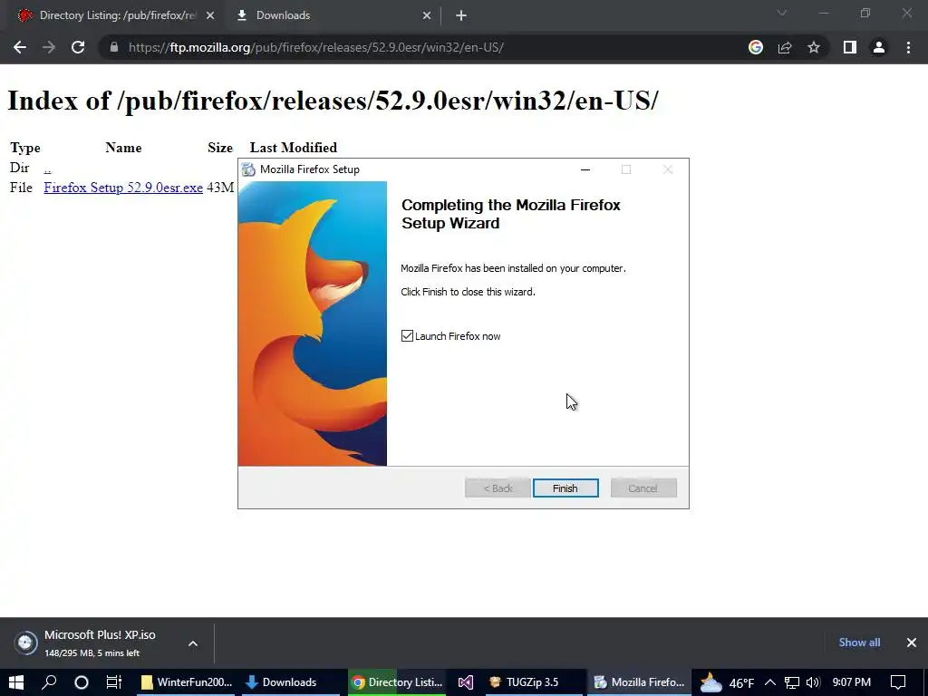Open volume control tray icon
928x696 pixels.
[x=813, y=682]
